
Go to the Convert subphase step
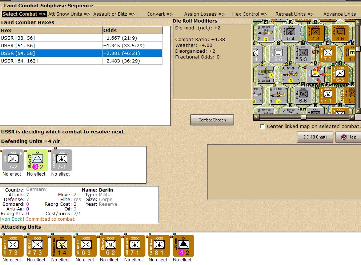(159, 14)
